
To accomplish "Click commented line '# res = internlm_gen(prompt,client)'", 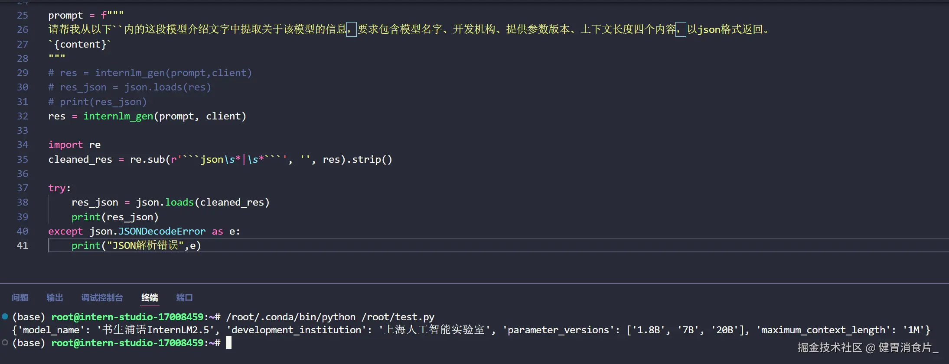I will 150,73.
